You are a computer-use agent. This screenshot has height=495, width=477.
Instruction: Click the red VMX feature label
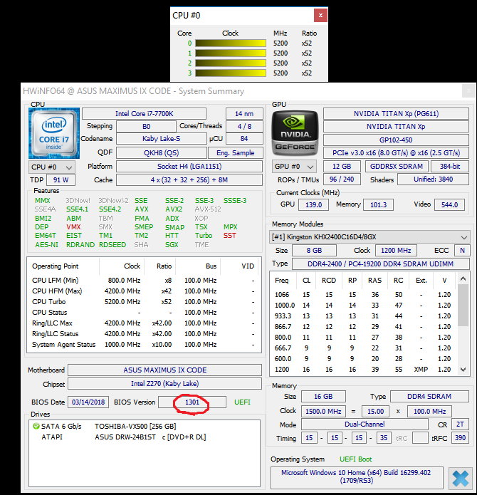73,227
